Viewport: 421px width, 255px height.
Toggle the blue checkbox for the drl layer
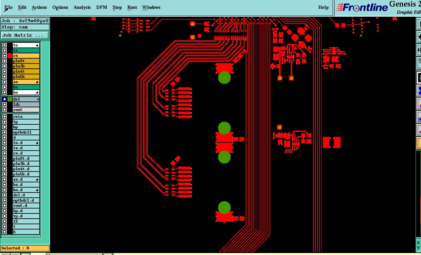click(5, 99)
